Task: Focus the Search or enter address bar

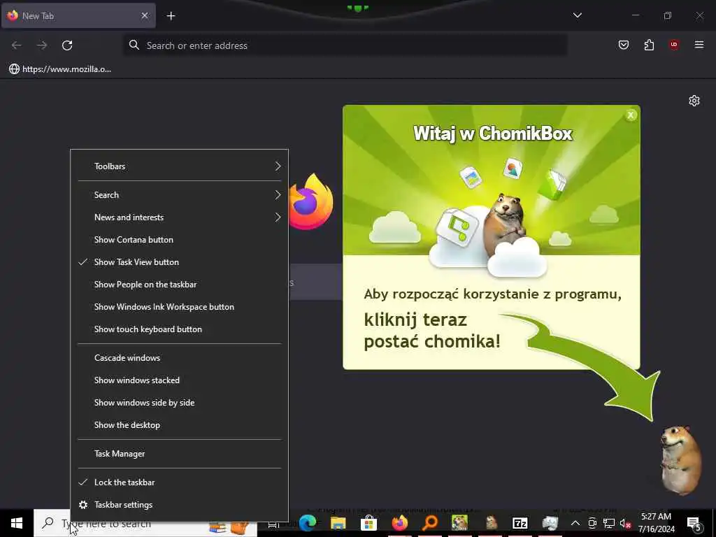Action: point(345,45)
